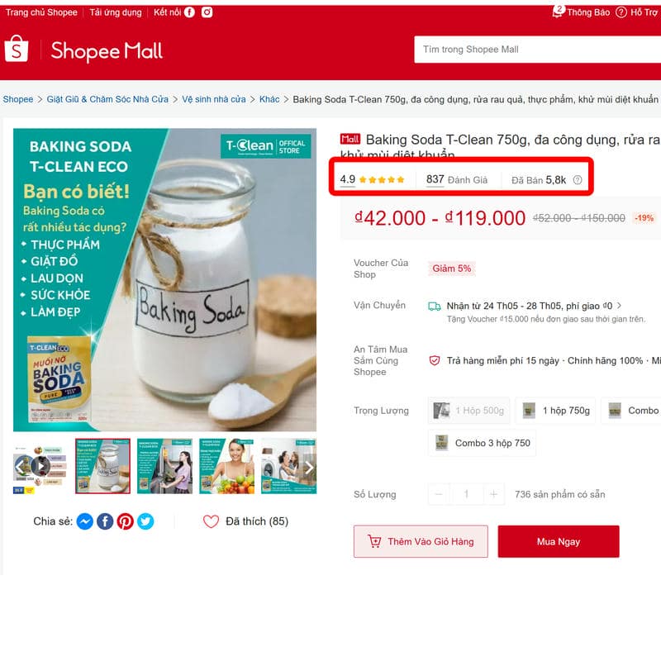Show next product thumbnails with right arrow
Viewport: 661px width, 661px height.
point(309,467)
